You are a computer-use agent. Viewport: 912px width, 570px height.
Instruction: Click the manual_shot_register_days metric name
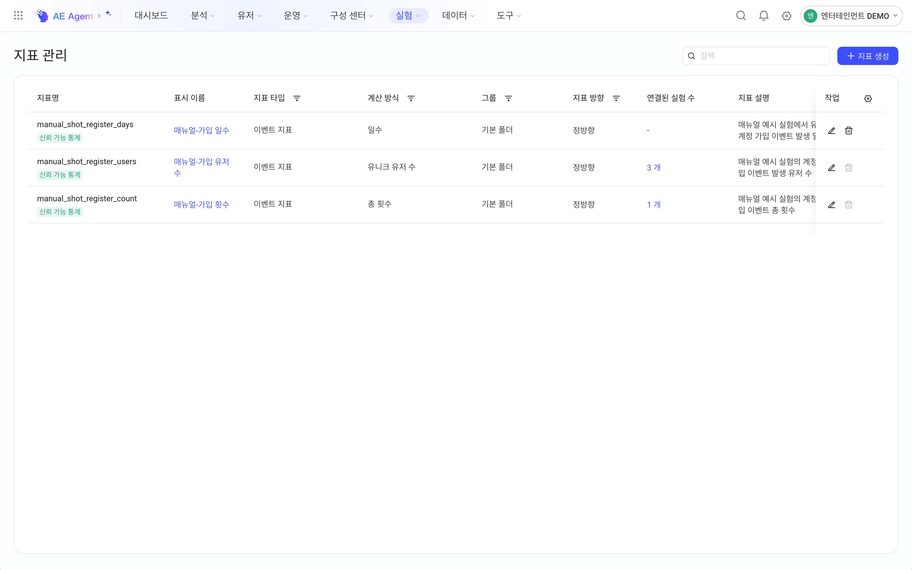click(85, 125)
